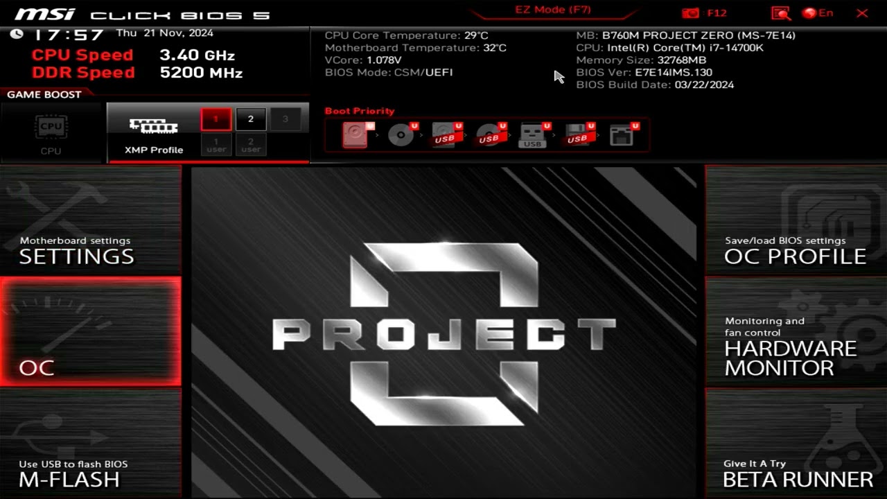Click the MB: B760M PROJECT ZERO text
Image resolution: width=887 pixels, height=499 pixels.
click(x=686, y=35)
